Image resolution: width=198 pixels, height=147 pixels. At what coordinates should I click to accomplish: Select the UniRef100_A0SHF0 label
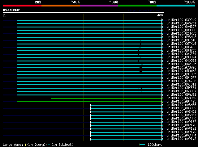point(181,119)
